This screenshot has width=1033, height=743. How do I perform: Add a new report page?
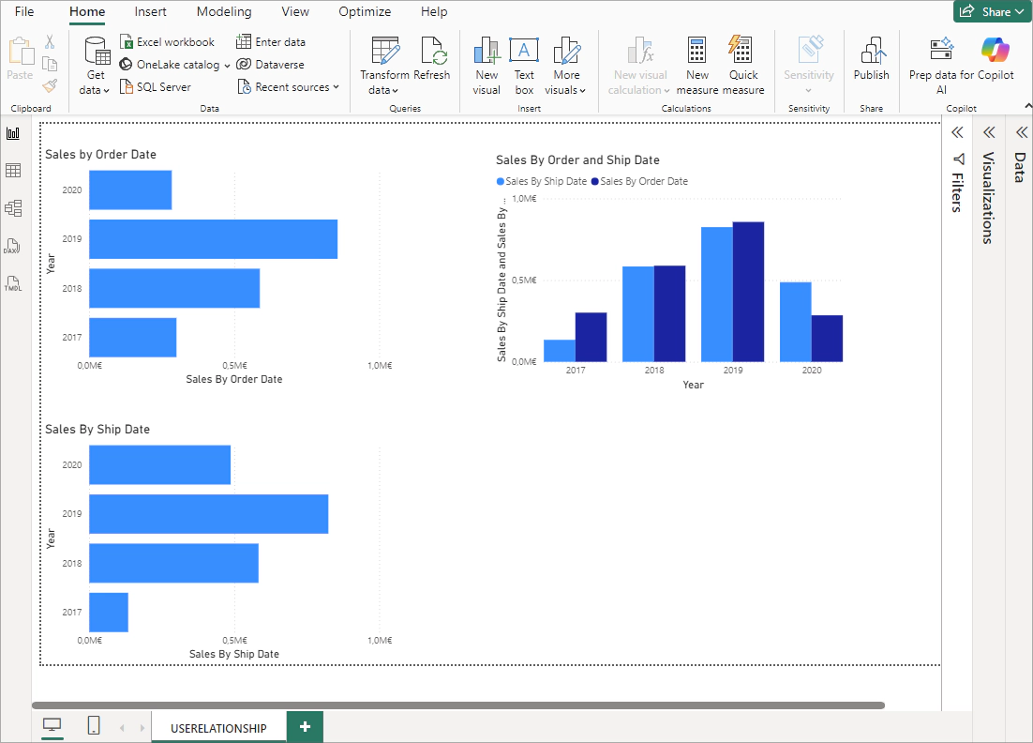pyautogui.click(x=305, y=727)
